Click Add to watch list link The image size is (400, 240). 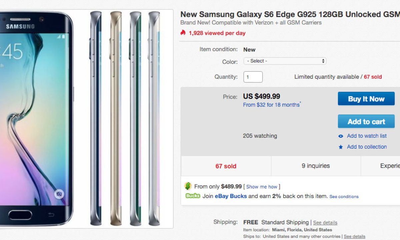(x=367, y=136)
